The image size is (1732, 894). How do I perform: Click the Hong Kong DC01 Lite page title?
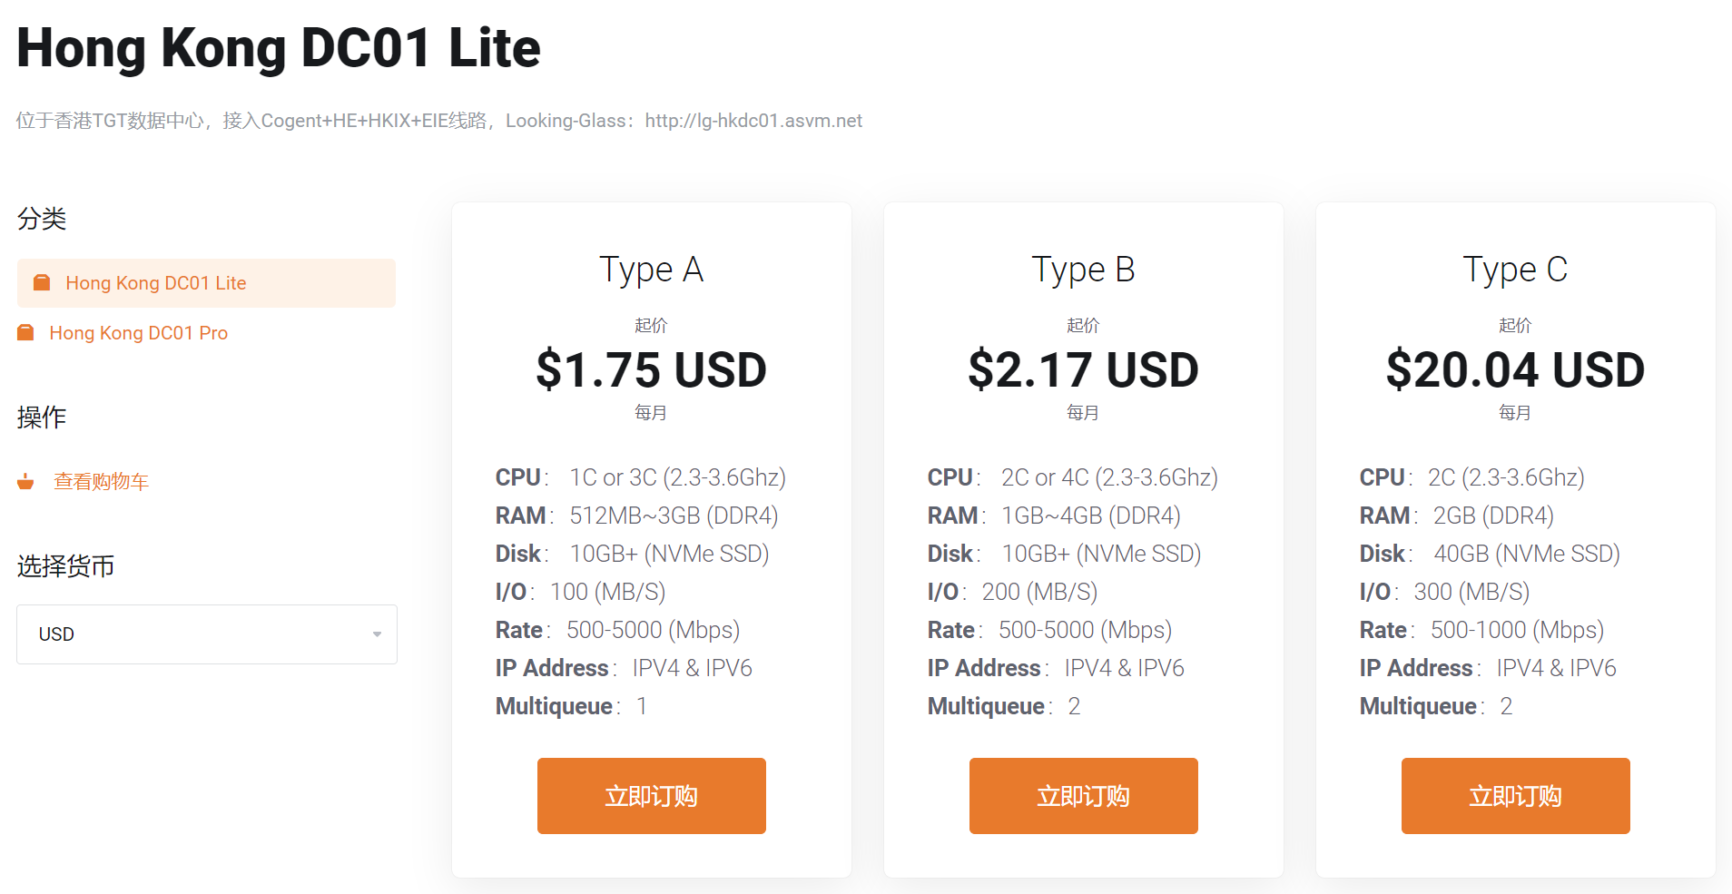[277, 47]
